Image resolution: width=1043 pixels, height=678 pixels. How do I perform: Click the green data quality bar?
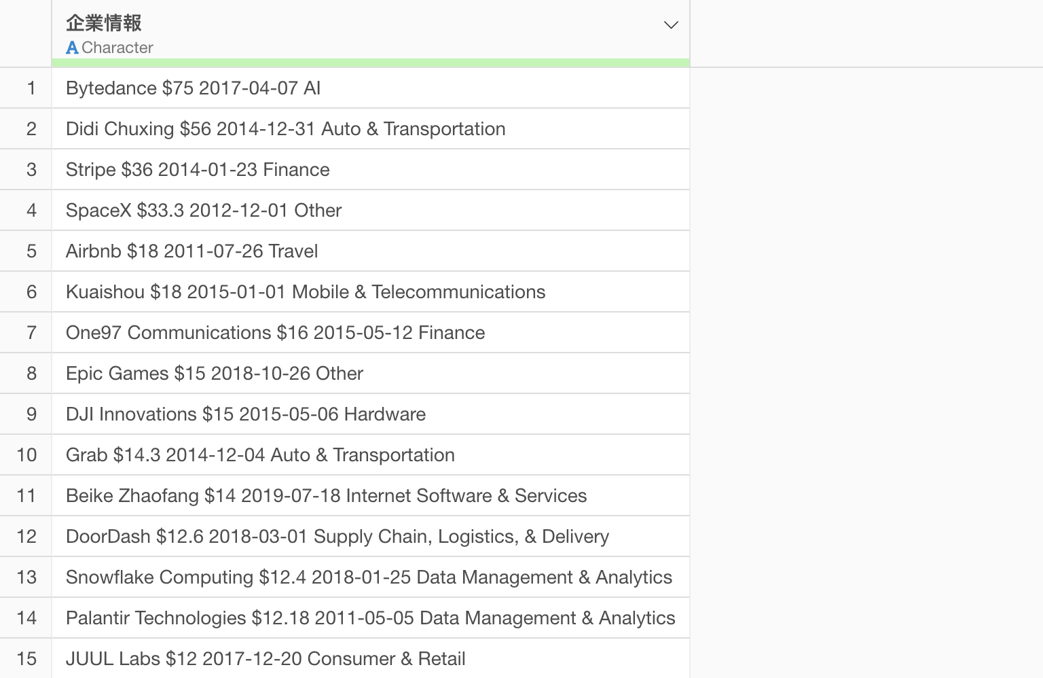(x=371, y=63)
